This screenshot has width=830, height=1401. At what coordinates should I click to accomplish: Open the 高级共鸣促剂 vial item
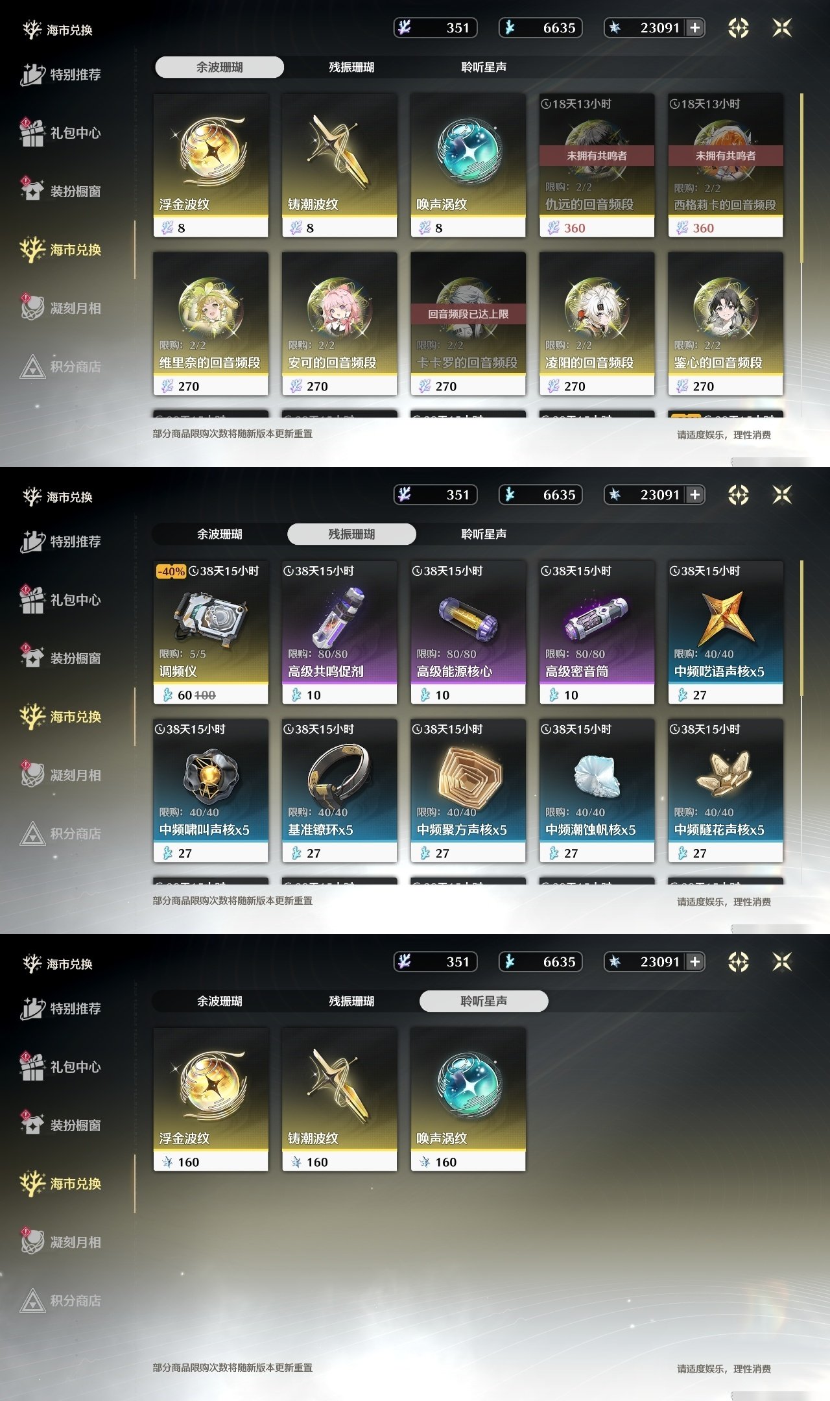coord(339,632)
